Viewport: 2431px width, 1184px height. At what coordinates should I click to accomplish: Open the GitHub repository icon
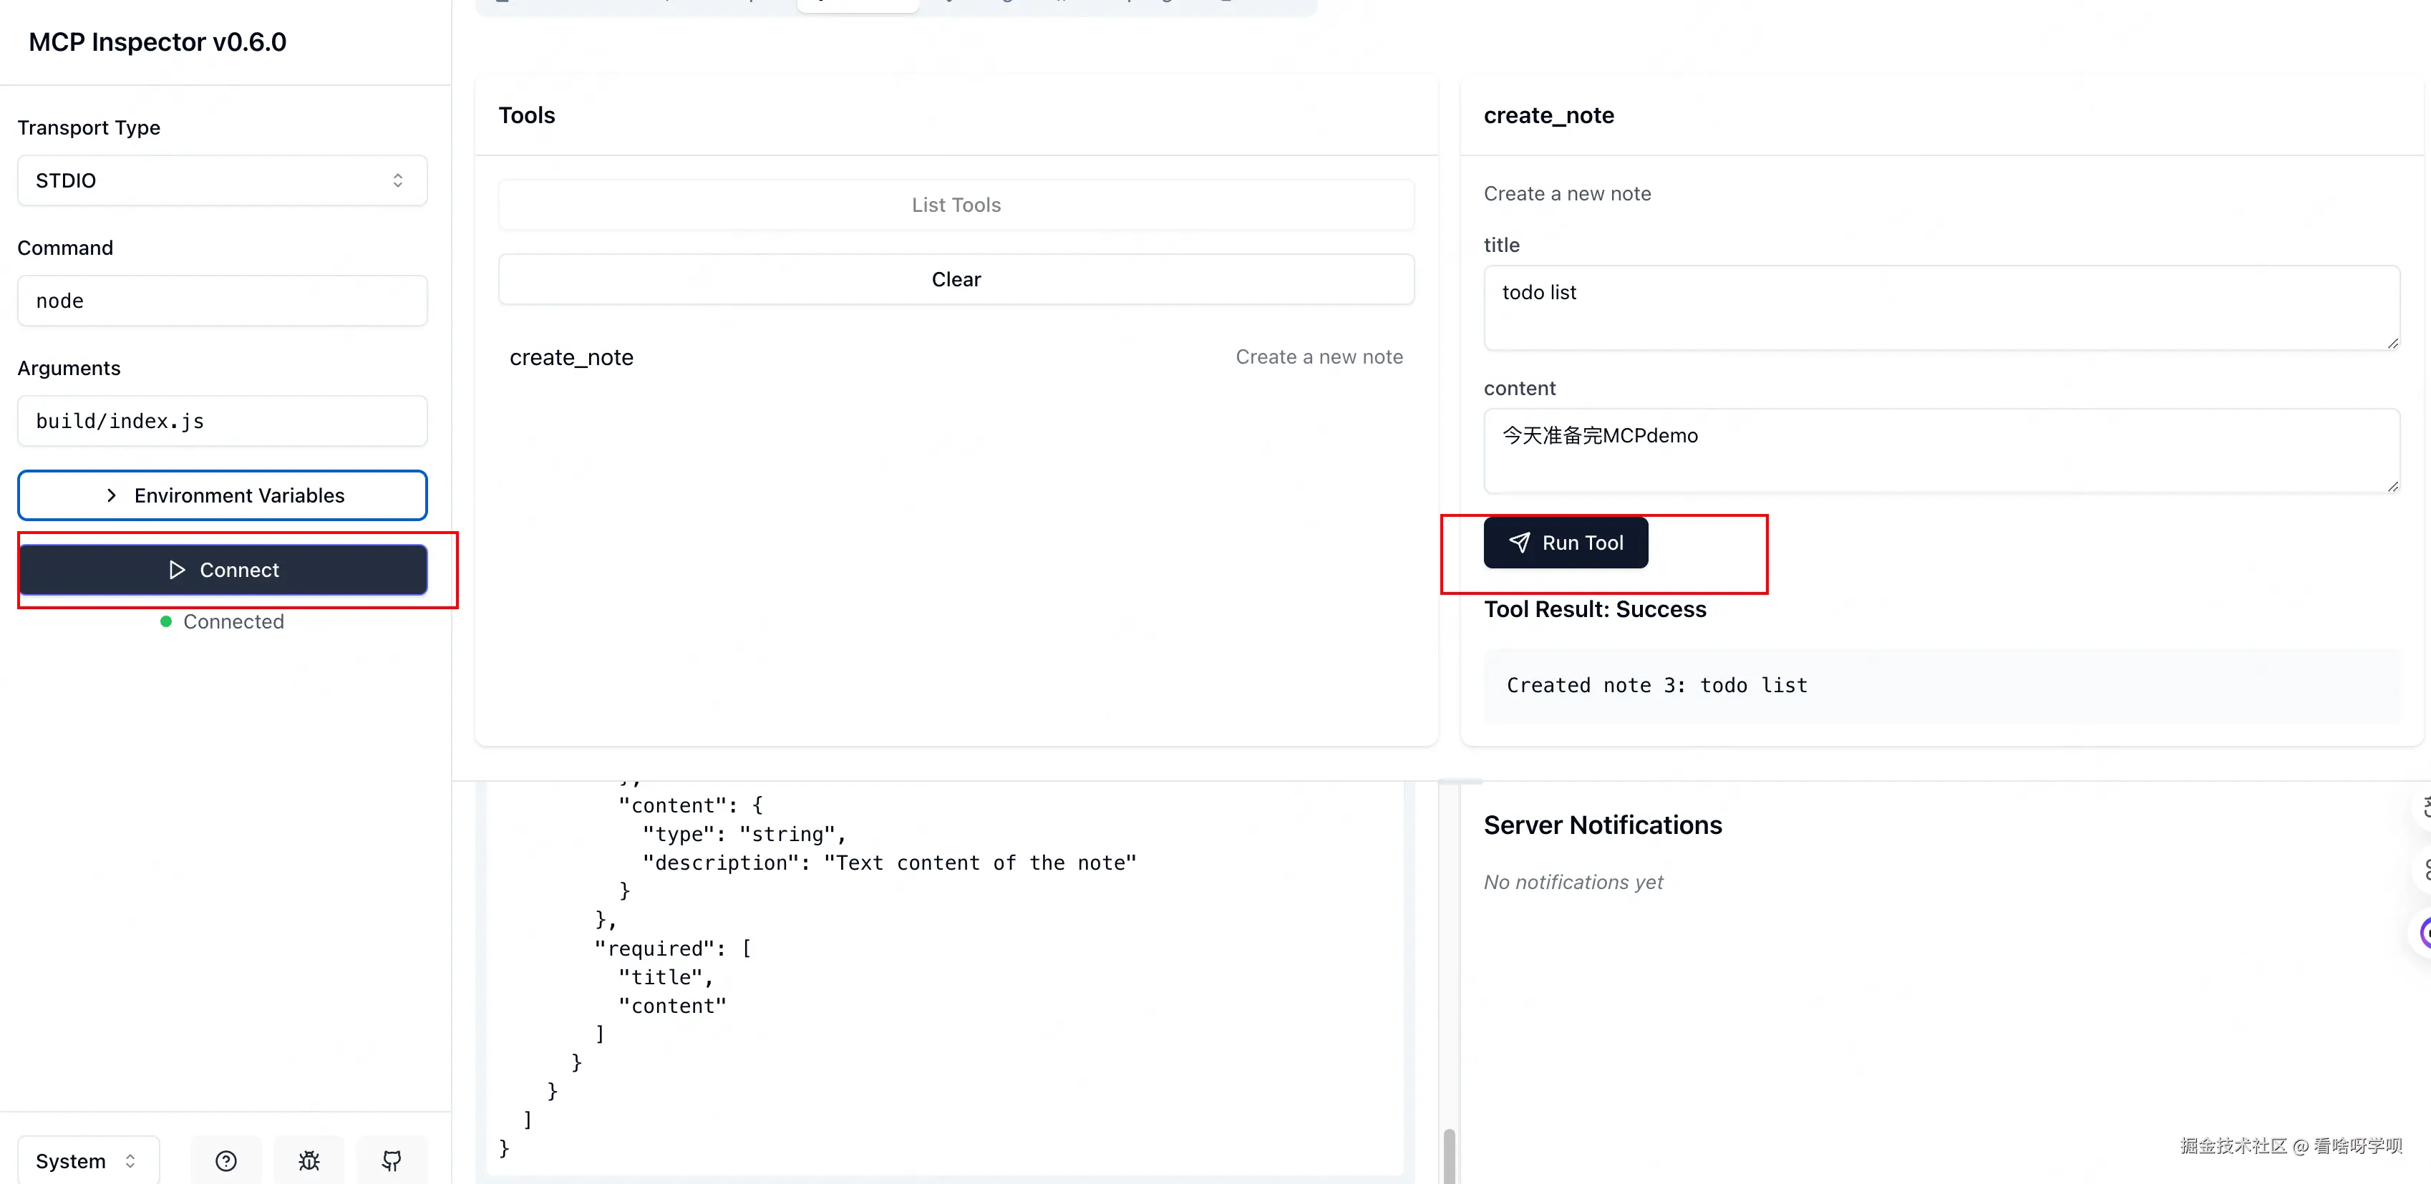[392, 1160]
